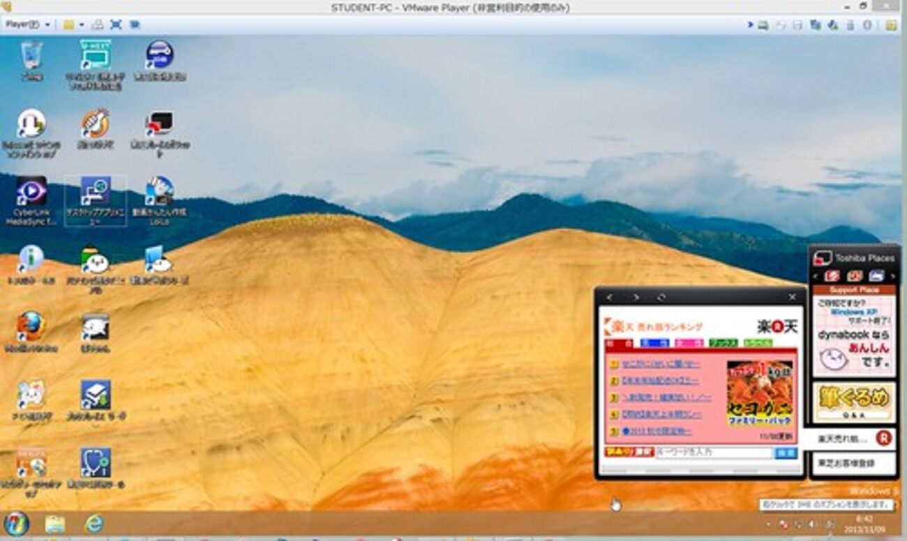The image size is (907, 541).
Task: Click the crab product thumbnail image
Action: click(x=759, y=394)
